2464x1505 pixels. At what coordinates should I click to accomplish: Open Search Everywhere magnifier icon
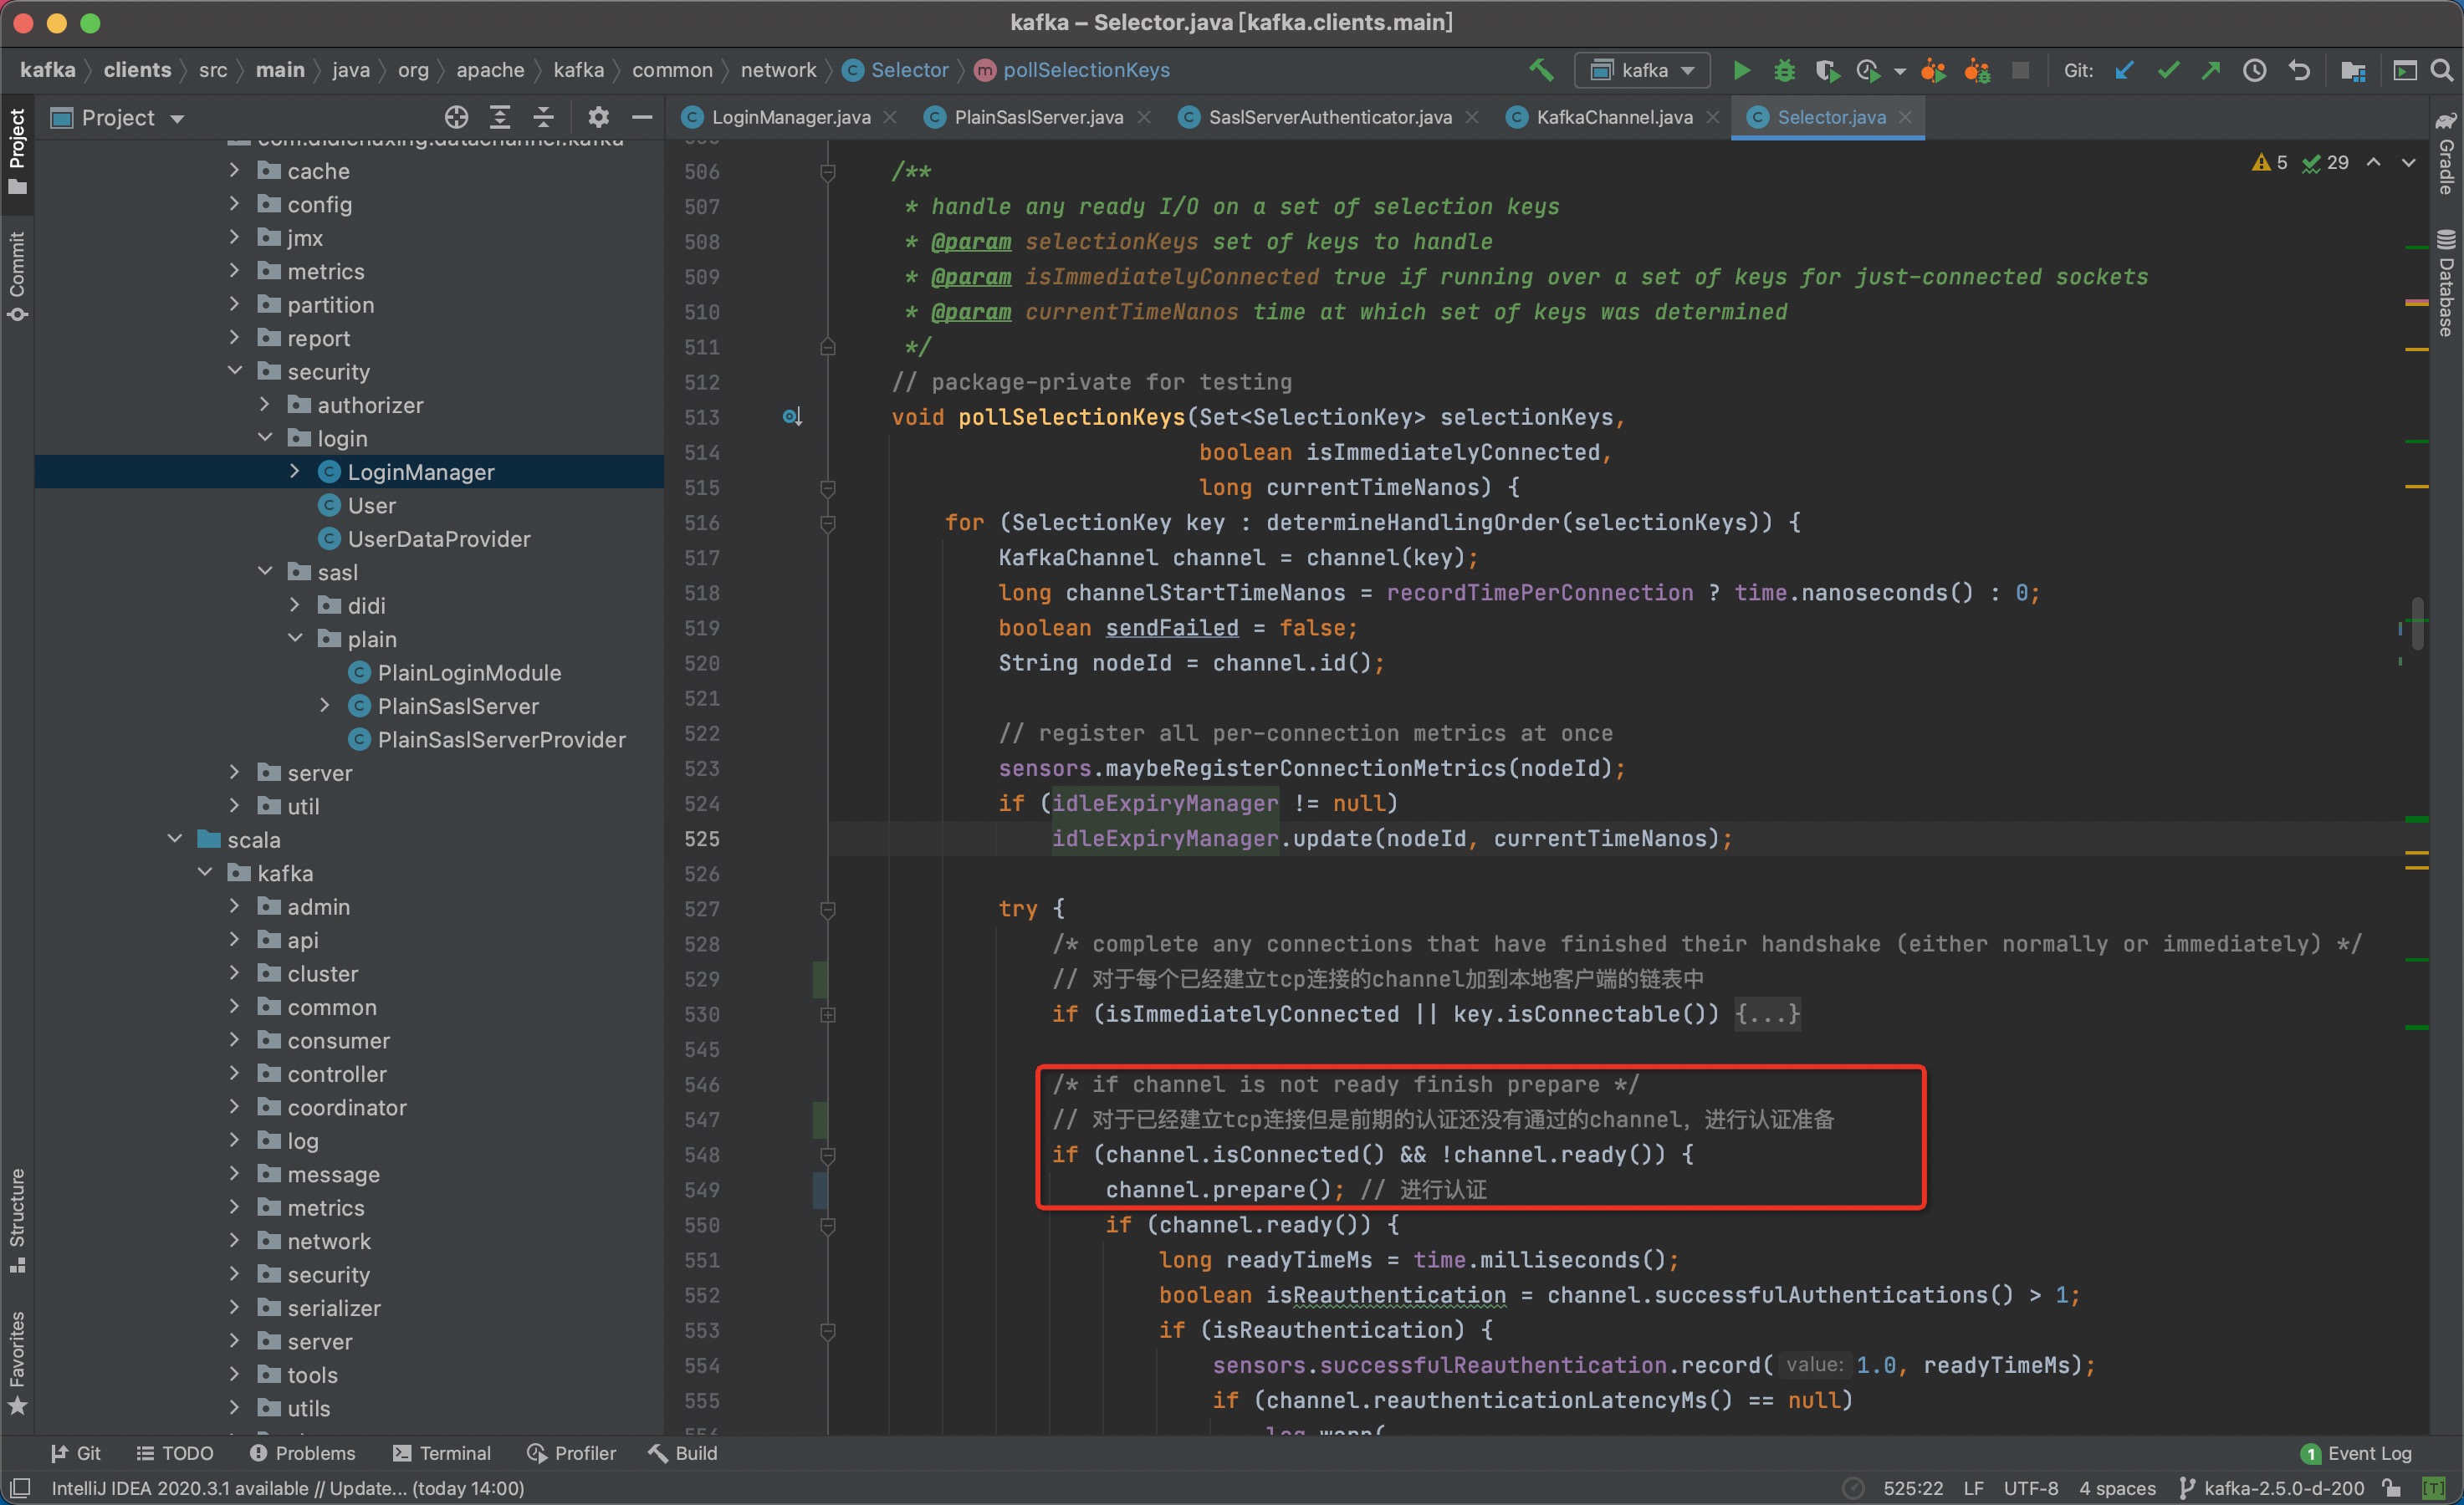(2441, 70)
